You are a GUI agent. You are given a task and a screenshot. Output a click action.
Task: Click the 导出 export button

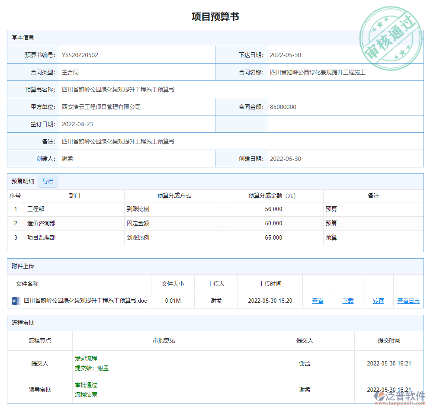click(48, 181)
